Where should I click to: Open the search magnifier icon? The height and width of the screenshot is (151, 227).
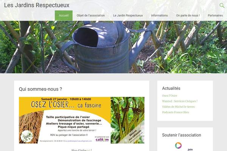[222, 6]
